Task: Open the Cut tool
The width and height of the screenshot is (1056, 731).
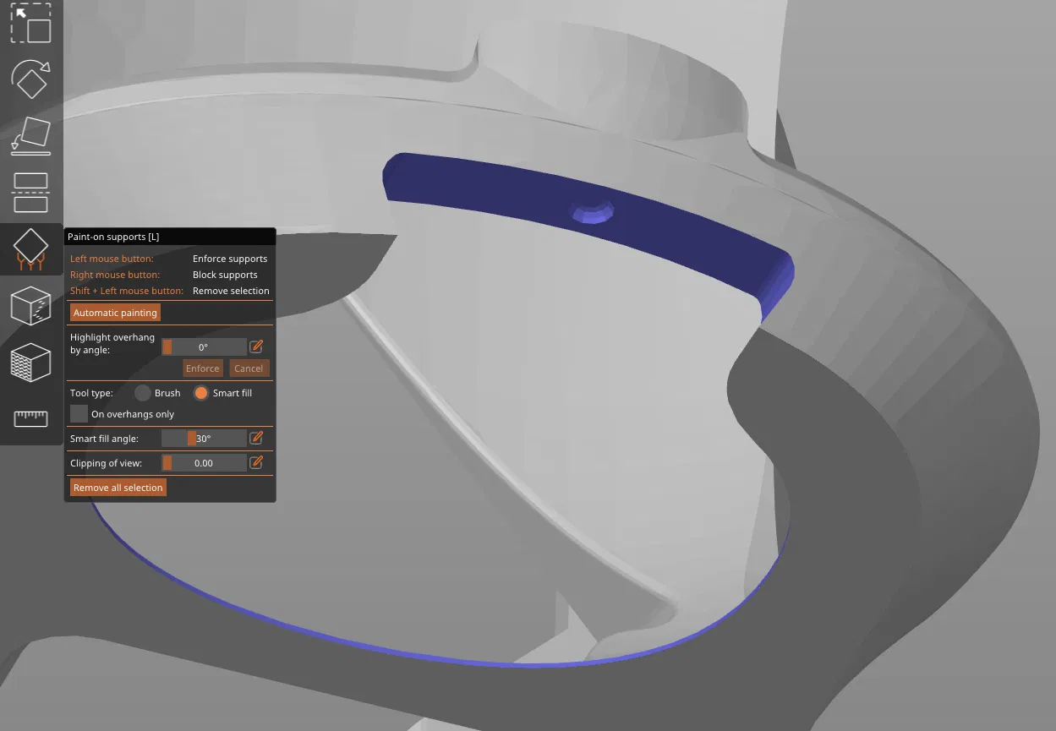Action: [x=31, y=193]
